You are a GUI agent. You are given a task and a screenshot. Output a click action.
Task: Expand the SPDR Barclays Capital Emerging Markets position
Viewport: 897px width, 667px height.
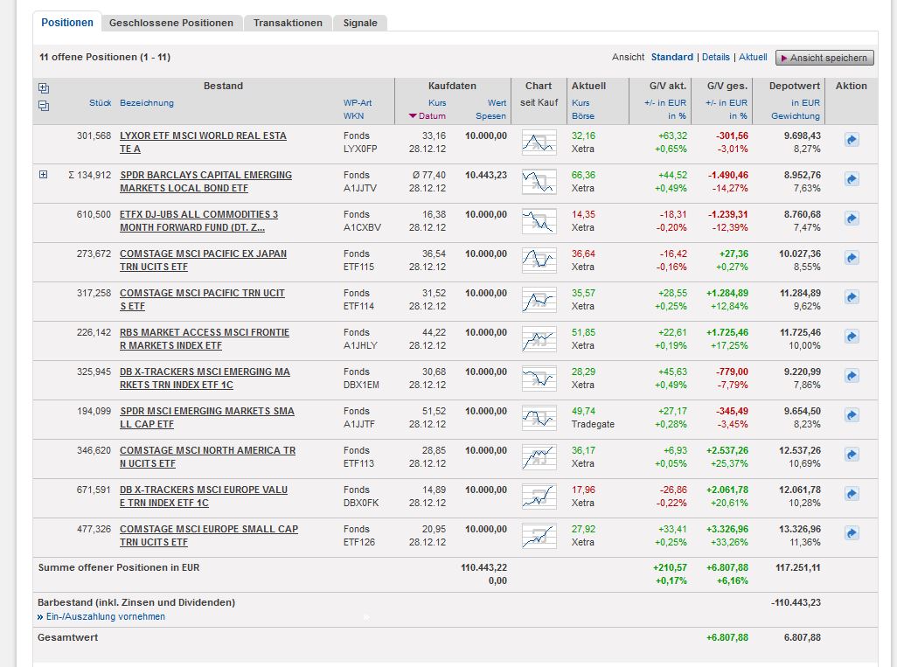click(44, 175)
